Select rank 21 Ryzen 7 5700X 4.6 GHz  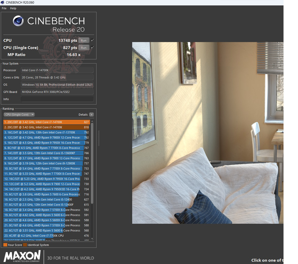[x=47, y=225]
